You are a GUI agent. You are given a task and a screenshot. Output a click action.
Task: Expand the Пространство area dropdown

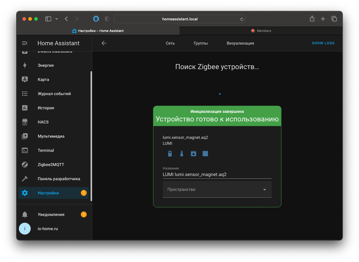click(x=217, y=189)
